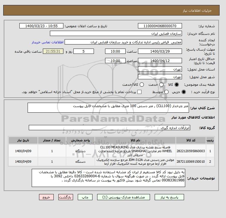This screenshot has width=226, height=218.
Task: Select the کالا/خدمت radio button
Action: tap(142, 85)
